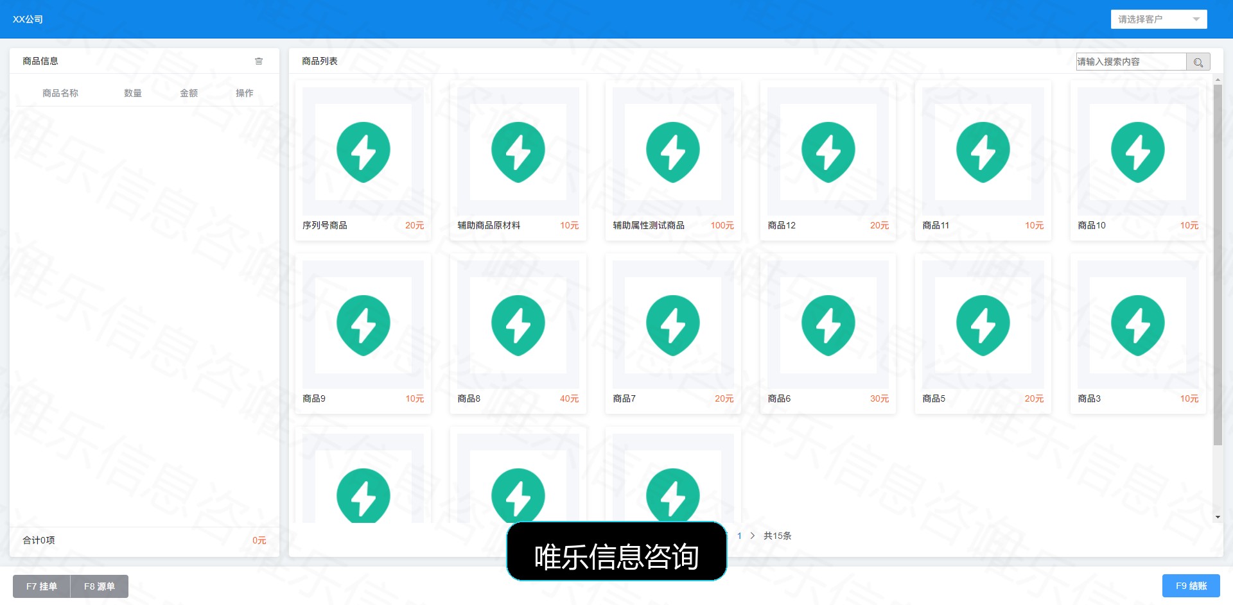Click the product list vertical scrollbar

pos(1218,264)
